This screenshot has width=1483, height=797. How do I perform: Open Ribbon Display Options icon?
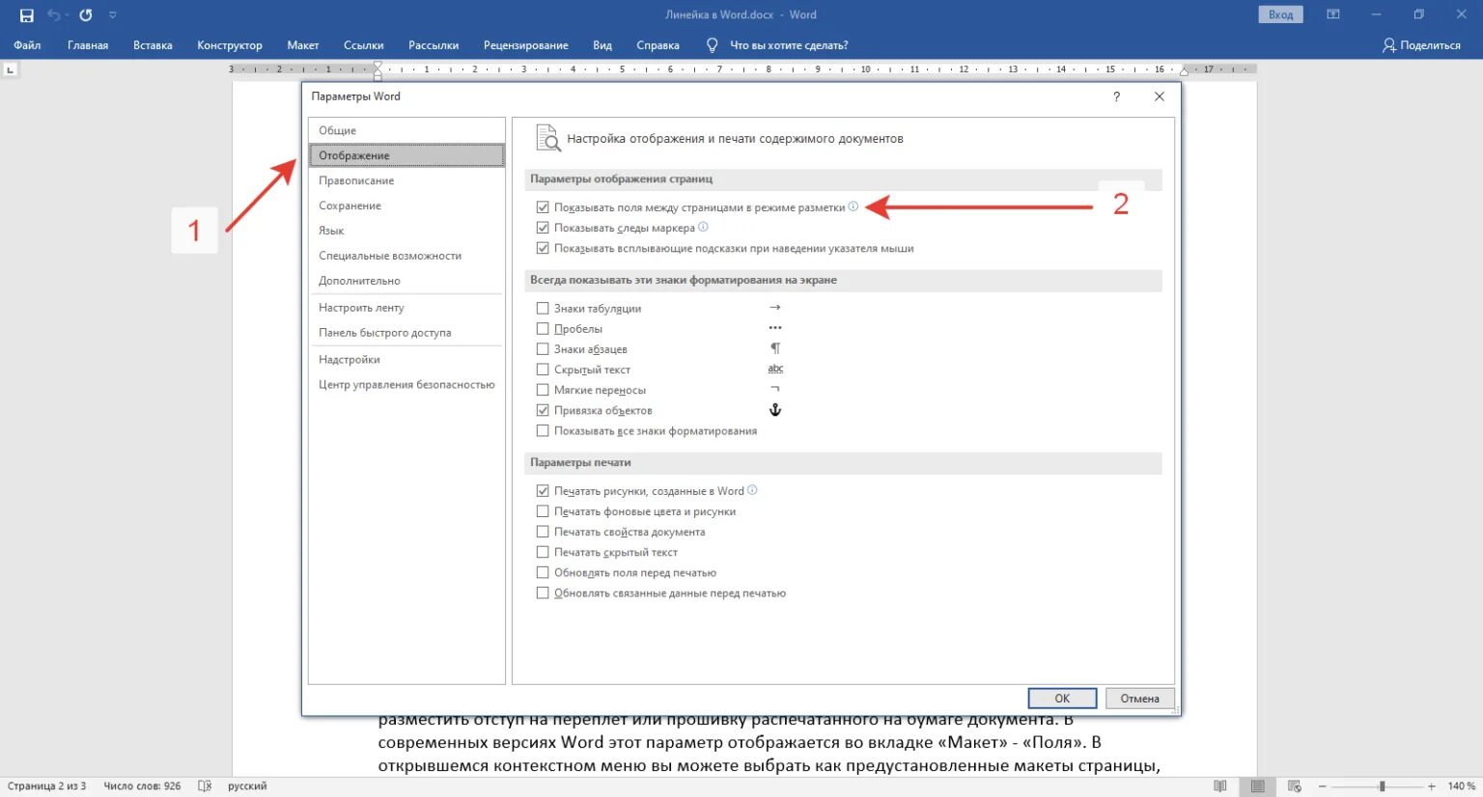[x=1333, y=14]
